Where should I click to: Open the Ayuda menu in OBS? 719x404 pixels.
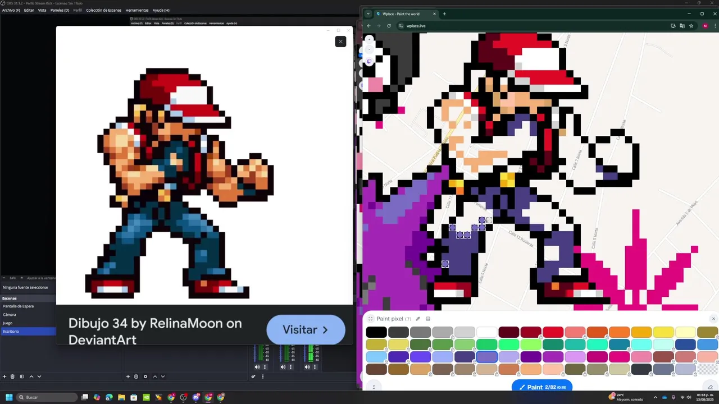161,10
